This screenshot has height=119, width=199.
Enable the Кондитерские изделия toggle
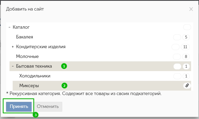(176, 47)
